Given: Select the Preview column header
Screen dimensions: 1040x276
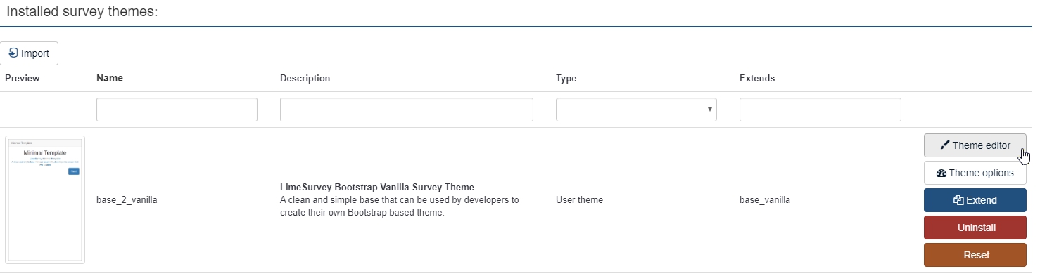Looking at the screenshot, I should (23, 78).
